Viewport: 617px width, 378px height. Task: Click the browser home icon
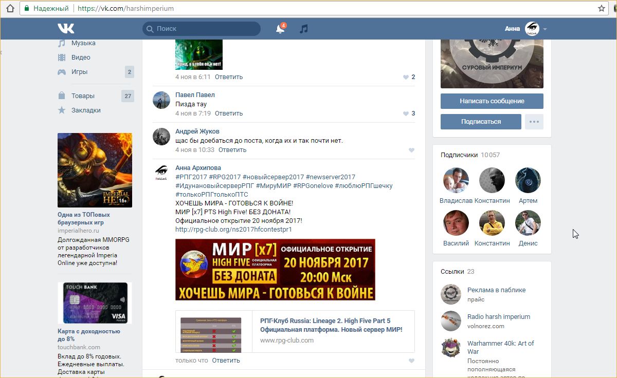point(10,8)
